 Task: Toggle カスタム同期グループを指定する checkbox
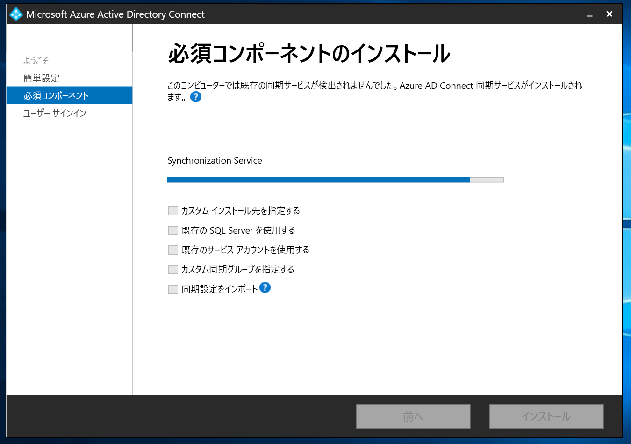[173, 270]
